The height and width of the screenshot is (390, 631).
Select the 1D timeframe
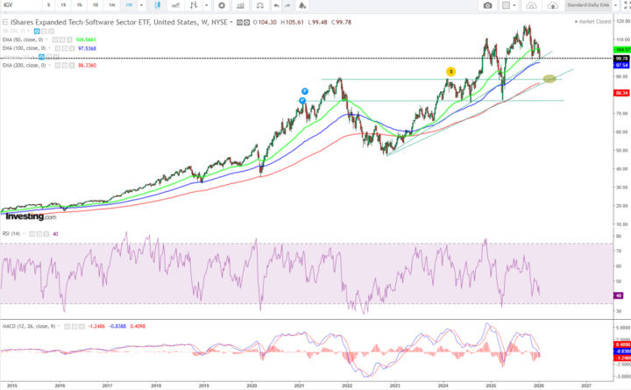coord(96,5)
